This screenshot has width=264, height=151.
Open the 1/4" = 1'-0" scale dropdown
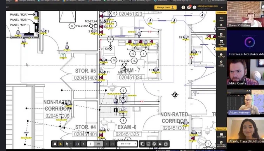point(127,144)
